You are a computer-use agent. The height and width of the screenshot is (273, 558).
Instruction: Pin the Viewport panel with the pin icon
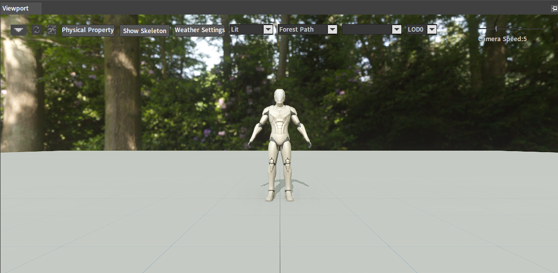click(554, 9)
